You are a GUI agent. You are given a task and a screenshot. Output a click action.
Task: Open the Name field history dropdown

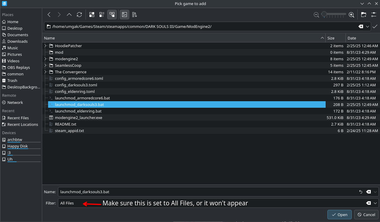click(x=376, y=192)
